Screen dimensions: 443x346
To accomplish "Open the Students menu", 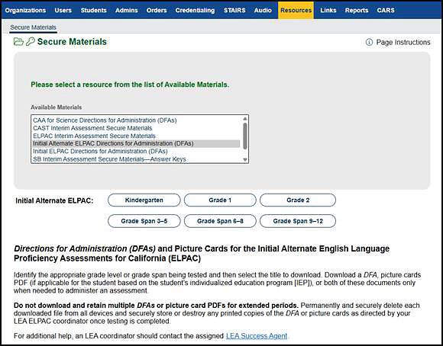I will [93, 10].
